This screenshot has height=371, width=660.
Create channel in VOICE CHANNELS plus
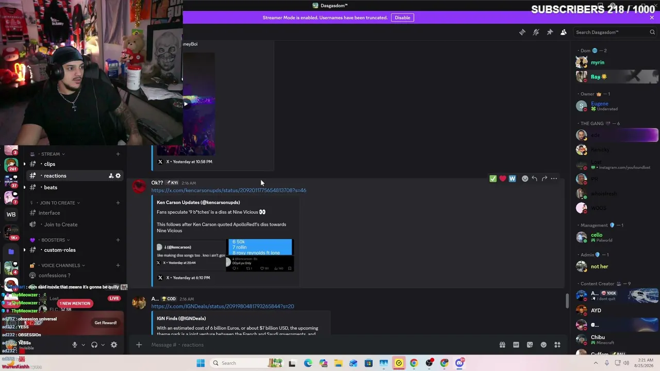(x=118, y=265)
